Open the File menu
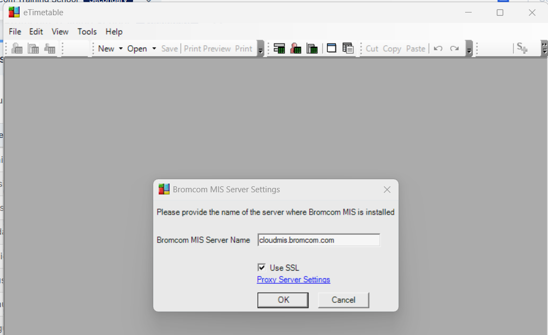Image resolution: width=548 pixels, height=335 pixels. click(15, 32)
